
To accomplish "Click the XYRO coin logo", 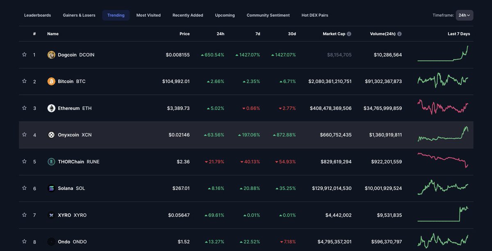I will pyautogui.click(x=51, y=214).
